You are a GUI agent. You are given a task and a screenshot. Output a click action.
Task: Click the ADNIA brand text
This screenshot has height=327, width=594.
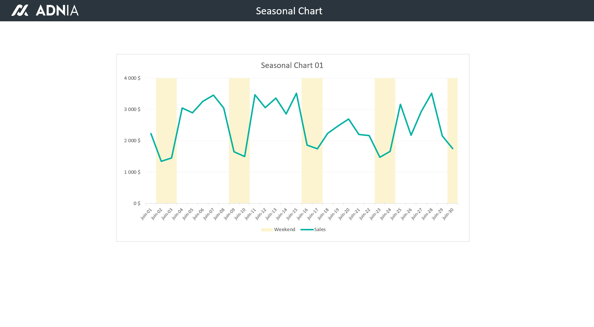[57, 10]
